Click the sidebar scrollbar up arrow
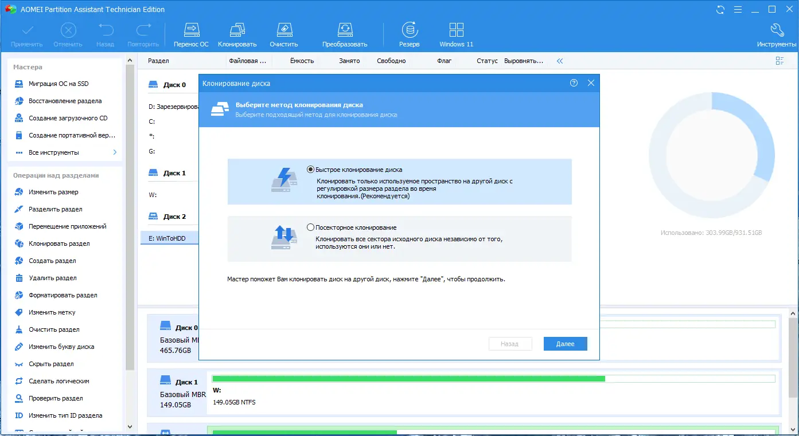This screenshot has height=436, width=799. tap(130, 60)
